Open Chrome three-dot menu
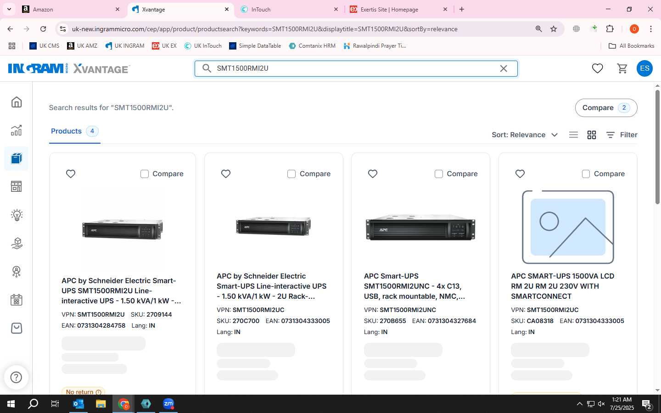 pos(651,29)
